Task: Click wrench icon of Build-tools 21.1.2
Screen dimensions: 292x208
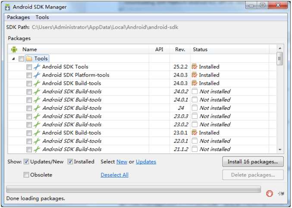Action: pyautogui.click(x=37, y=150)
